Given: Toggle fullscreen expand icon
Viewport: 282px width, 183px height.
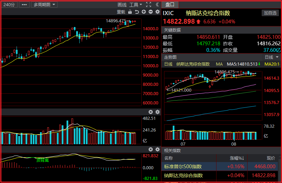Looking at the screenshot, I should [149, 4].
